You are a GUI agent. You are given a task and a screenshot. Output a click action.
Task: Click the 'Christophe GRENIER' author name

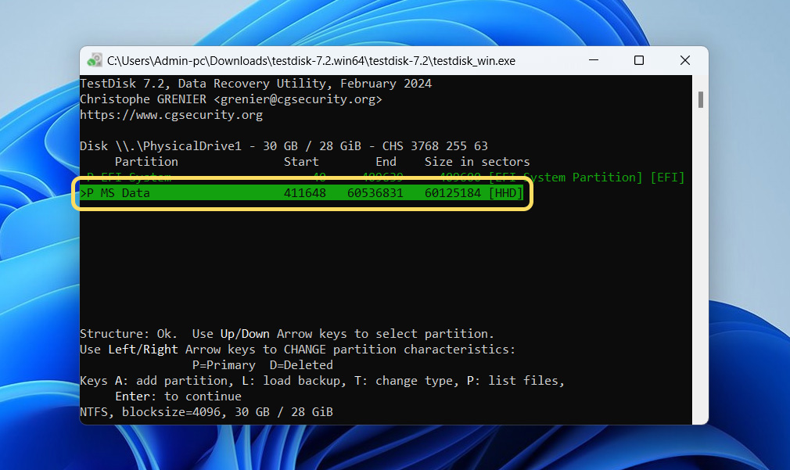[143, 99]
